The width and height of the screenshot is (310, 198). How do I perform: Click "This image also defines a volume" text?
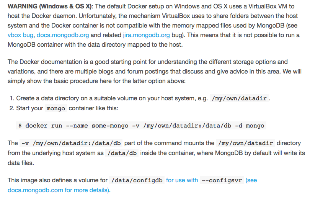pos(57,180)
